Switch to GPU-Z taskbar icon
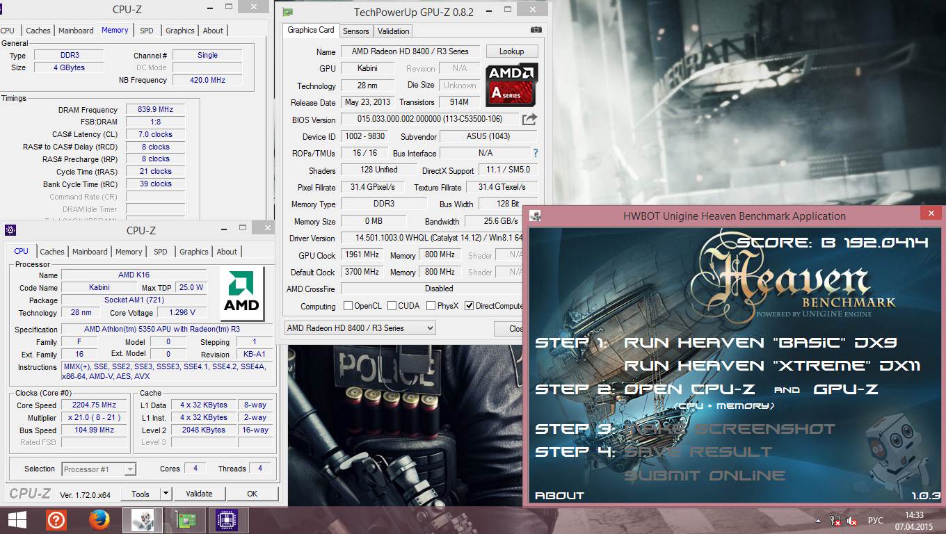 coord(184,520)
